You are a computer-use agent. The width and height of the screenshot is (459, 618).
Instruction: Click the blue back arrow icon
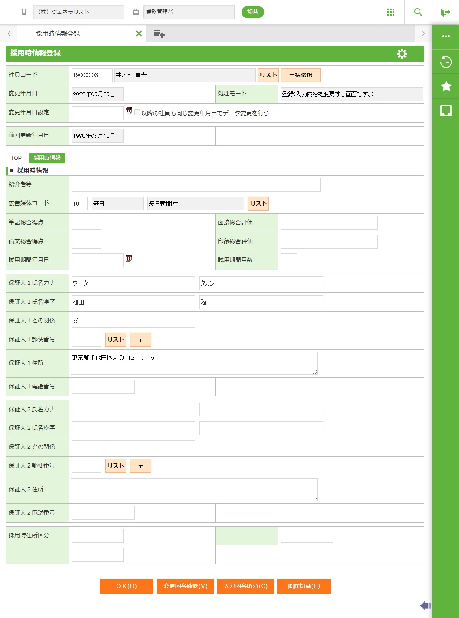pos(426,605)
